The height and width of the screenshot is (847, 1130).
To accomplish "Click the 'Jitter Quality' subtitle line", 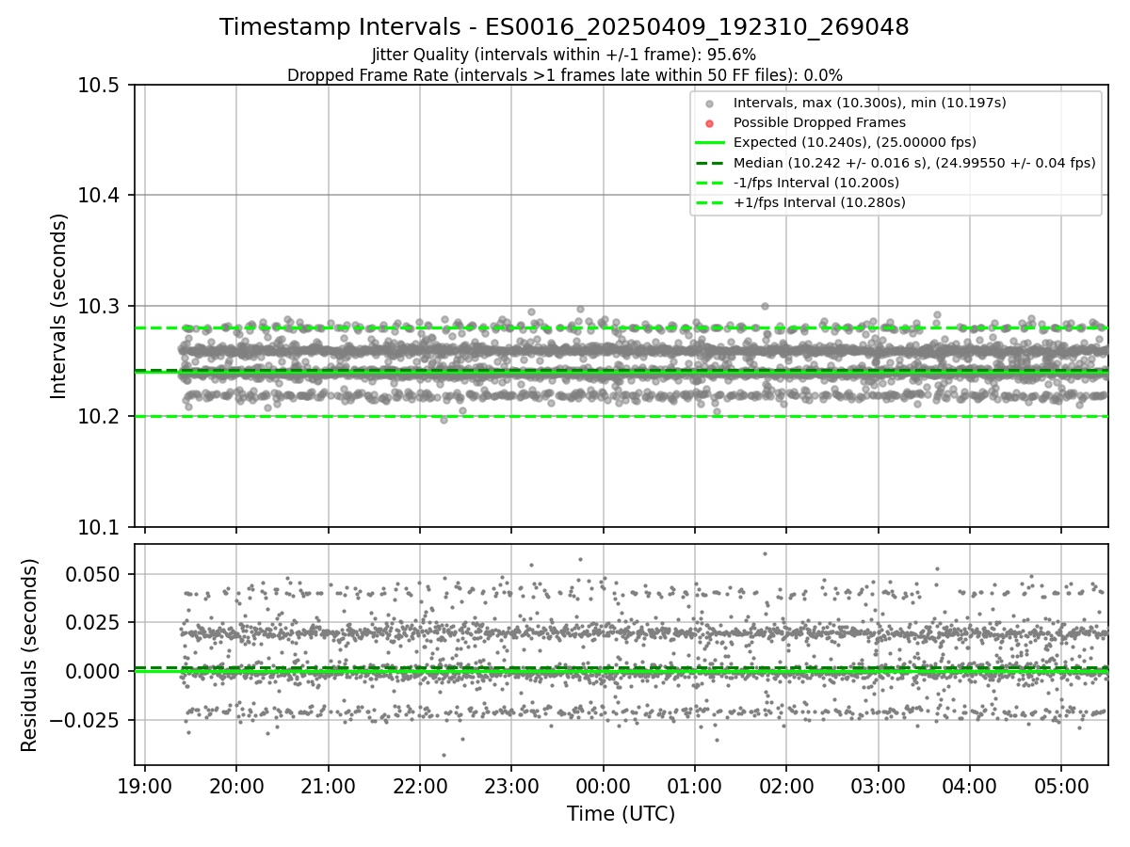I will [x=564, y=55].
